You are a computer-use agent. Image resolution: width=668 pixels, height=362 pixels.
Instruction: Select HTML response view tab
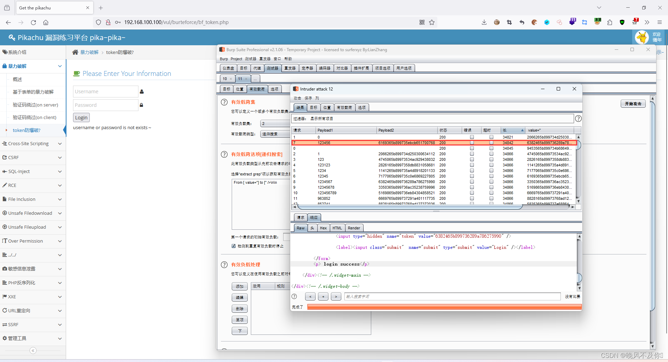337,228
